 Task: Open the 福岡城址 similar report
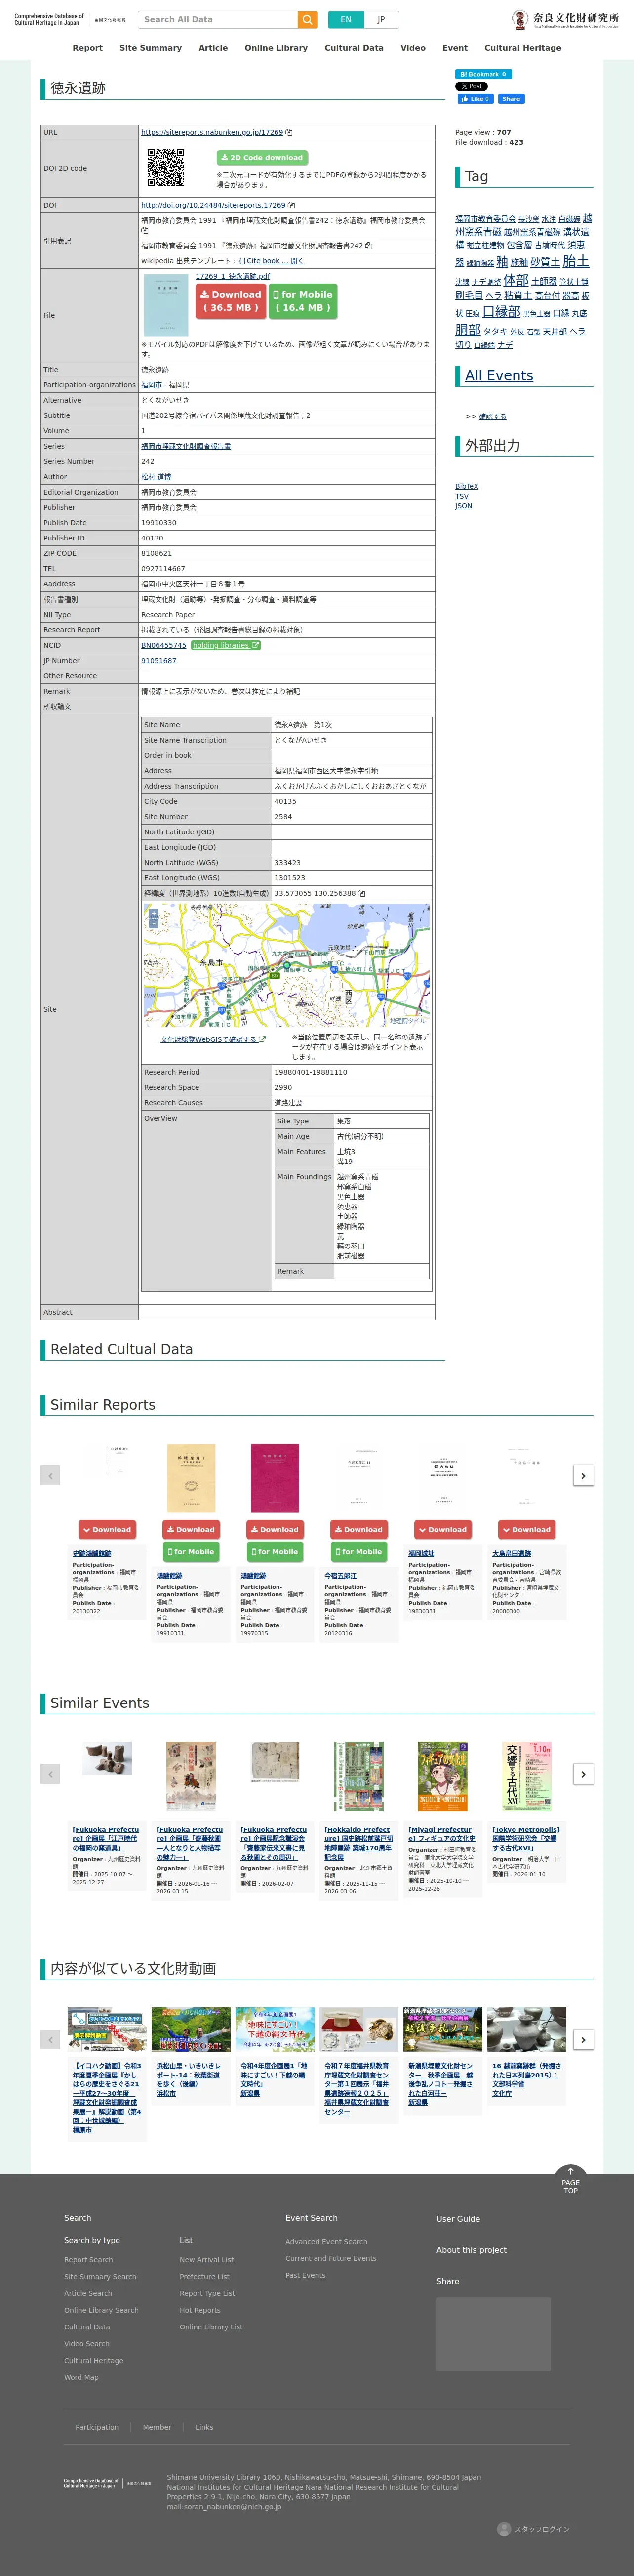pos(421,1554)
